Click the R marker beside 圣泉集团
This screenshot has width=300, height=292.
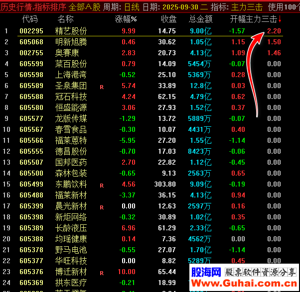102,86
